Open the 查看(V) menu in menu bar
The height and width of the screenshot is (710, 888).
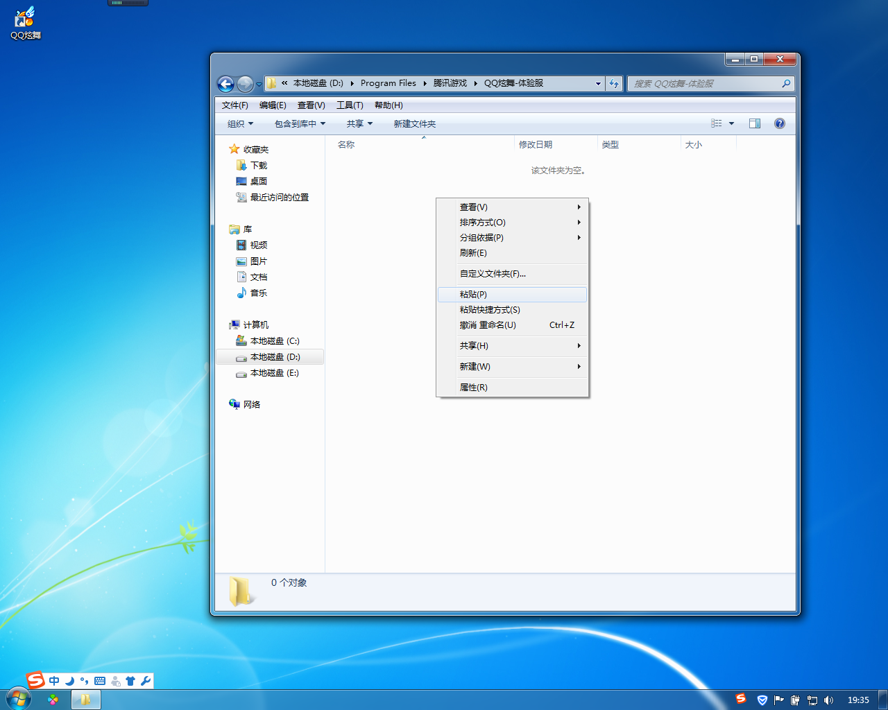click(x=311, y=105)
